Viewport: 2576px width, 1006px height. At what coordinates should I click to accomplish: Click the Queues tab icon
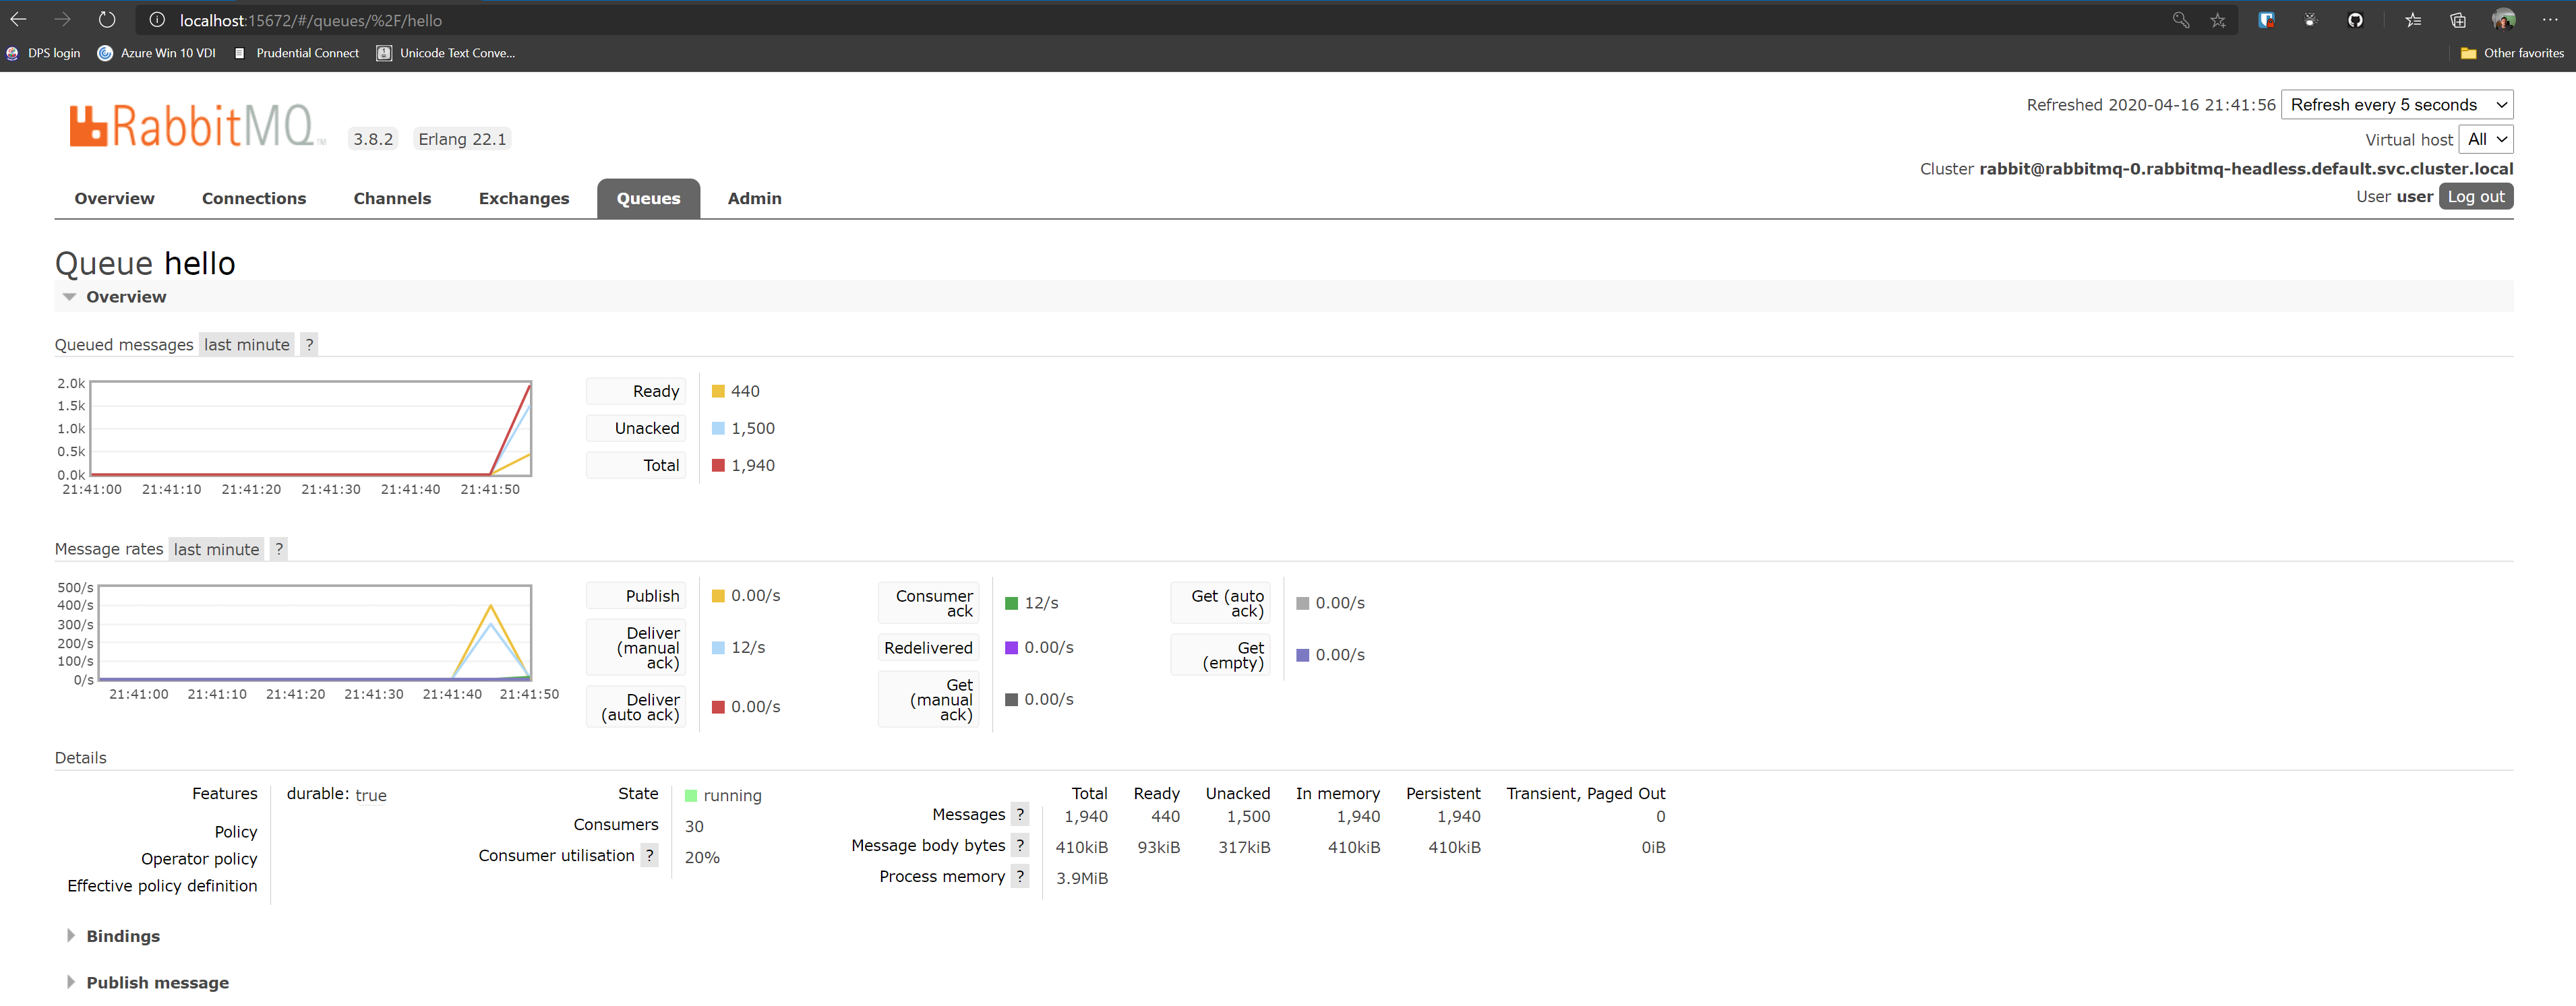pos(649,197)
